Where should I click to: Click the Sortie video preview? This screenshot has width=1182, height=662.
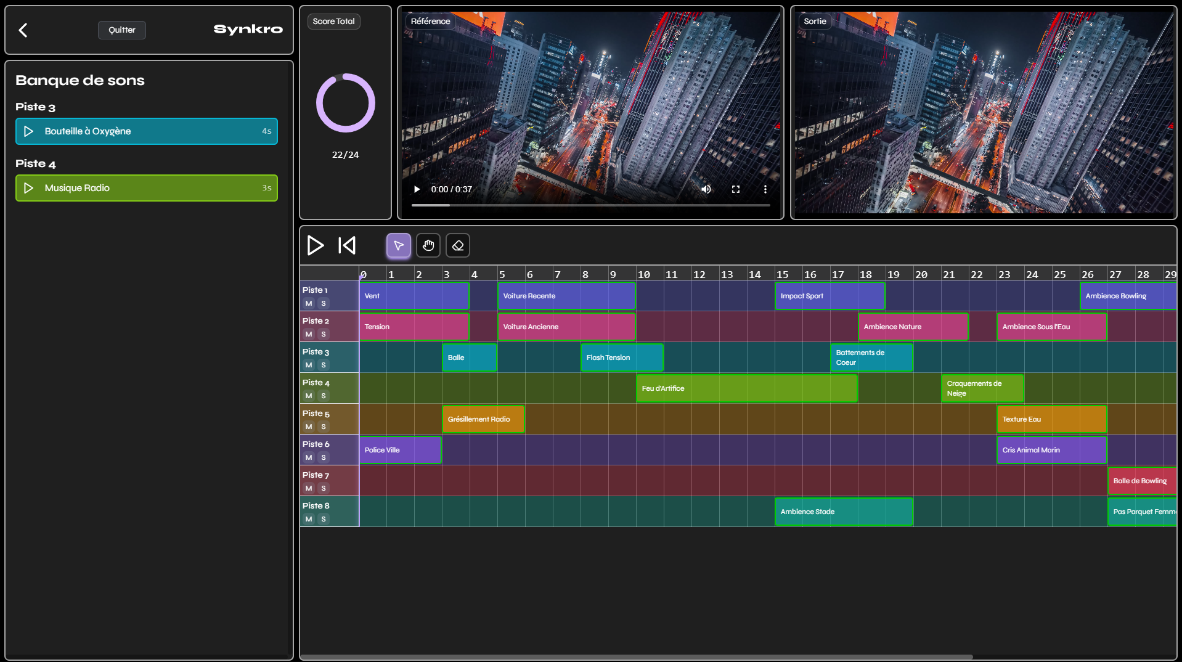click(984, 113)
